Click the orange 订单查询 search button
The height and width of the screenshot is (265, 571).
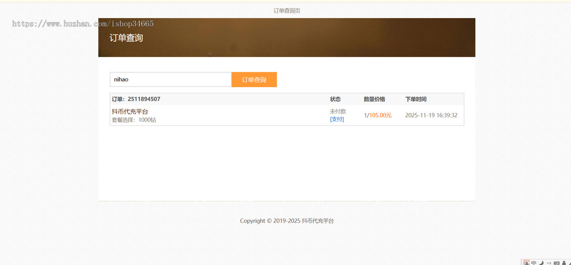point(254,79)
